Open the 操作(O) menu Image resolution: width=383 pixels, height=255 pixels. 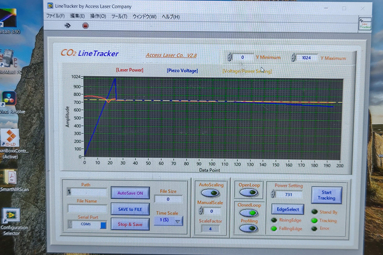[x=98, y=16]
